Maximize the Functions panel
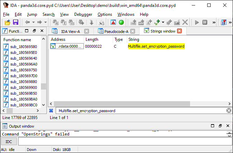This screenshot has height=153, width=233. tap(27, 31)
